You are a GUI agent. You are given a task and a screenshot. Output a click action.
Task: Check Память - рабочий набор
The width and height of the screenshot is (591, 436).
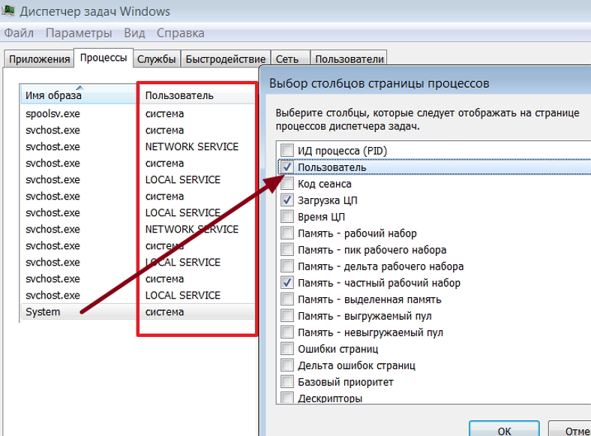coord(287,233)
